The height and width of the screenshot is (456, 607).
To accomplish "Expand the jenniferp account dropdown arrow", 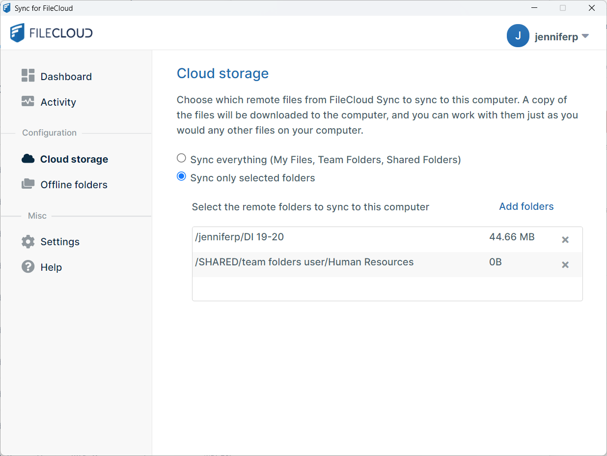I will 585,36.
